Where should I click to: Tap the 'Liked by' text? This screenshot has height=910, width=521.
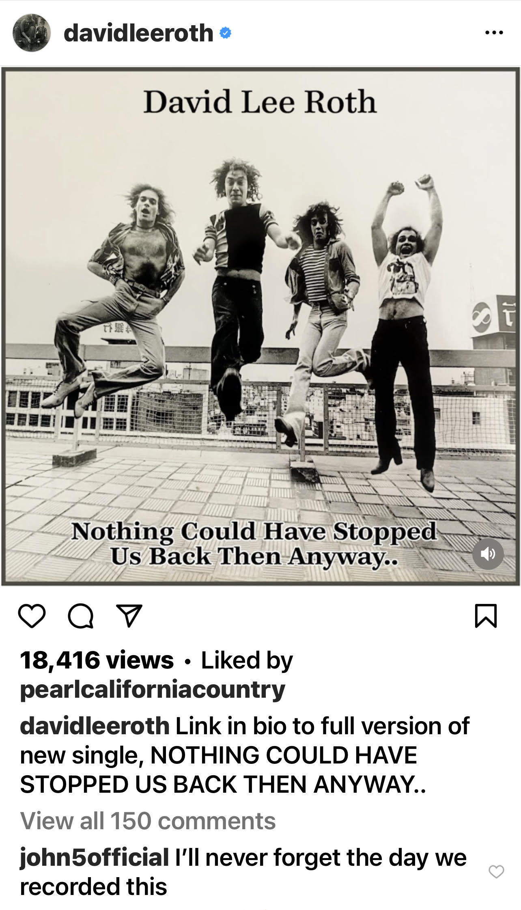(x=247, y=660)
